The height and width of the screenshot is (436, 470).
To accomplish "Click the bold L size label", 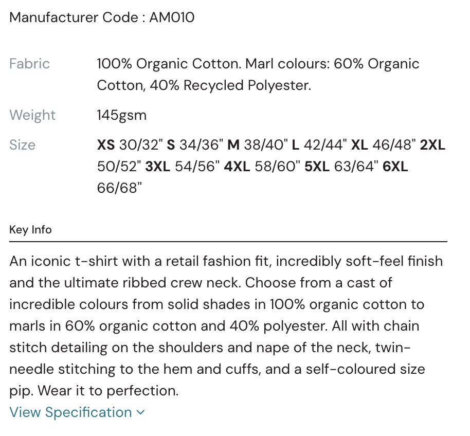I will click(295, 145).
